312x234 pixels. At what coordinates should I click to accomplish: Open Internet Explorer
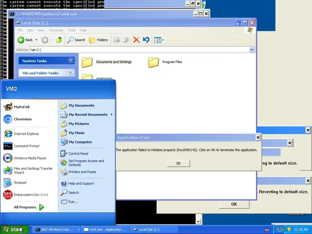pyautogui.click(x=21, y=134)
